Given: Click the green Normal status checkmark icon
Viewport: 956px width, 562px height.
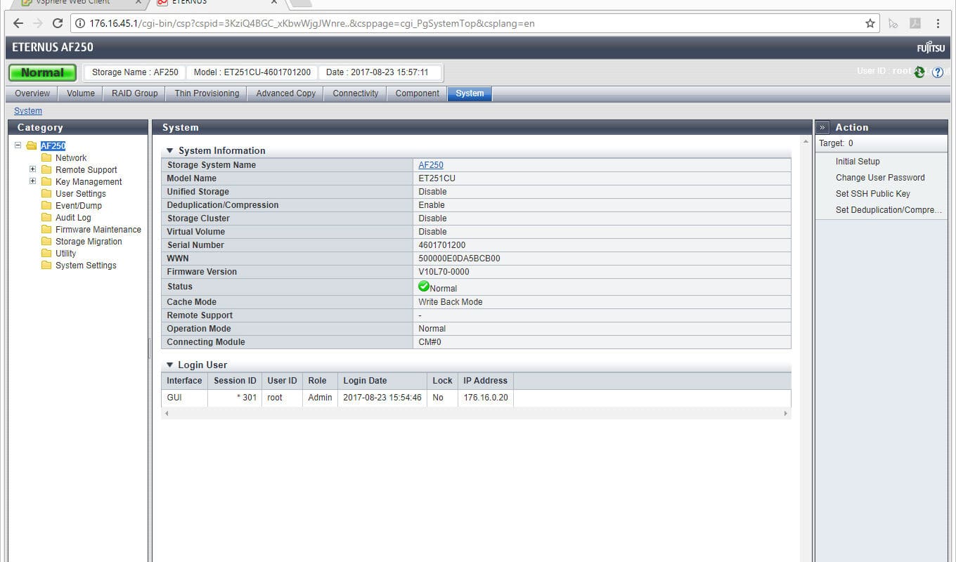Looking at the screenshot, I should point(423,286).
